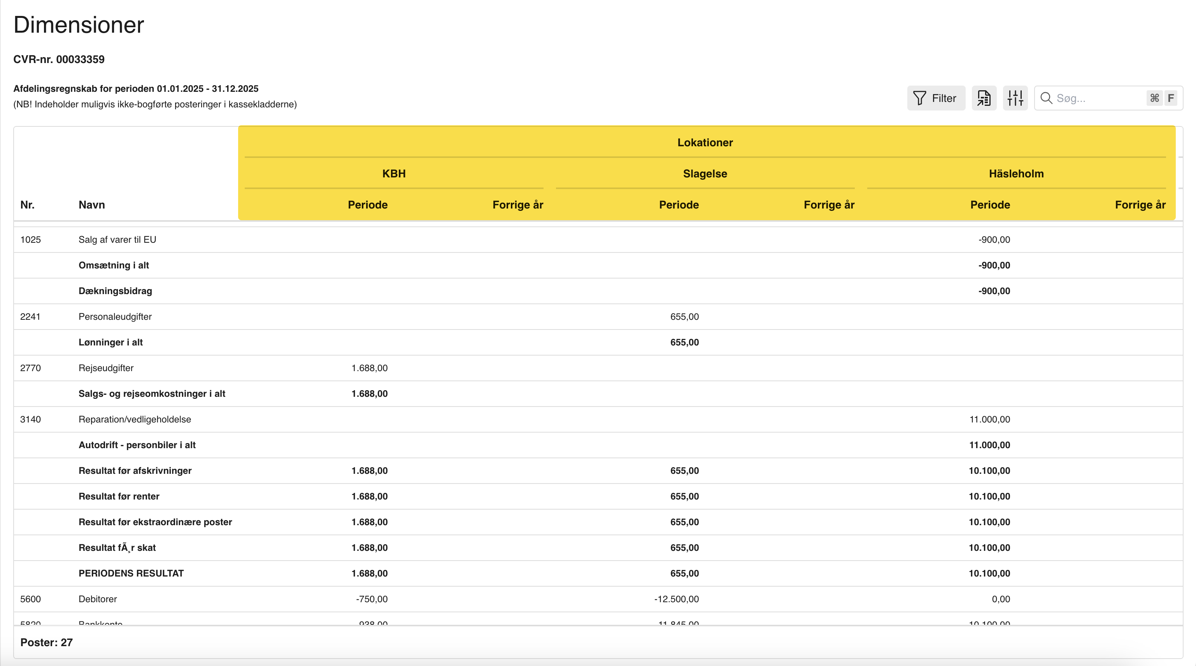This screenshot has width=1196, height=666.
Task: Select the KBH column header
Action: [394, 174]
